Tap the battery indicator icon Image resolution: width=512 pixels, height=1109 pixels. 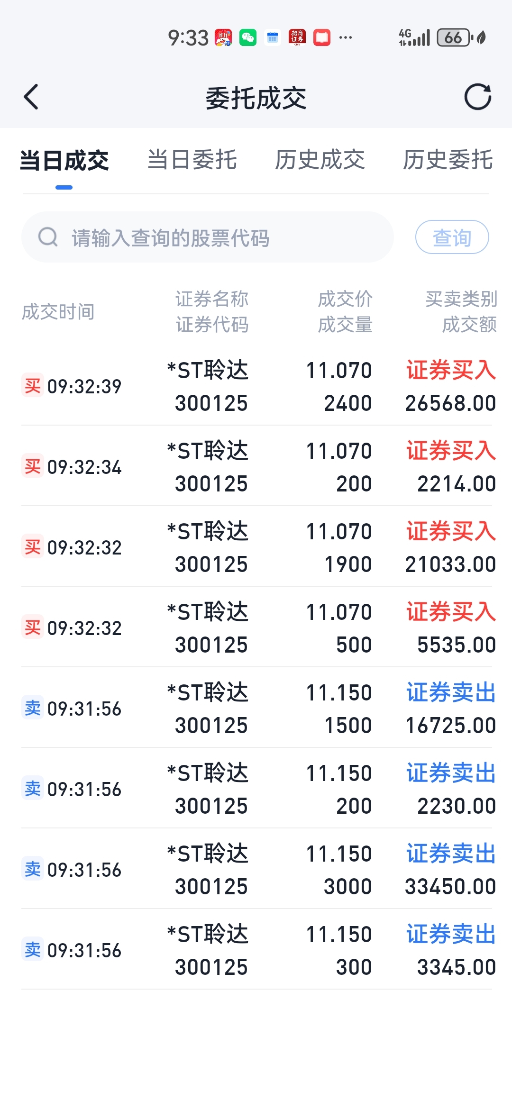453,37
